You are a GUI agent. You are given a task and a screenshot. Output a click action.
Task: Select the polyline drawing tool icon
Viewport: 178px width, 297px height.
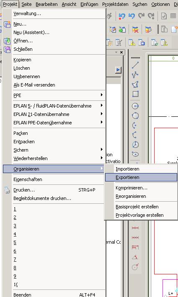[135, 75]
